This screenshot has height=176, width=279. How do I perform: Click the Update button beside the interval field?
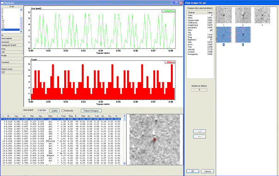[55, 111]
